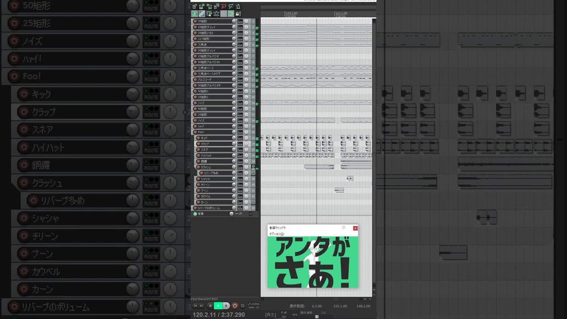567x319 pixels.
Task: Click folder end icon on リバーブ多め track
Action: click(253, 173)
